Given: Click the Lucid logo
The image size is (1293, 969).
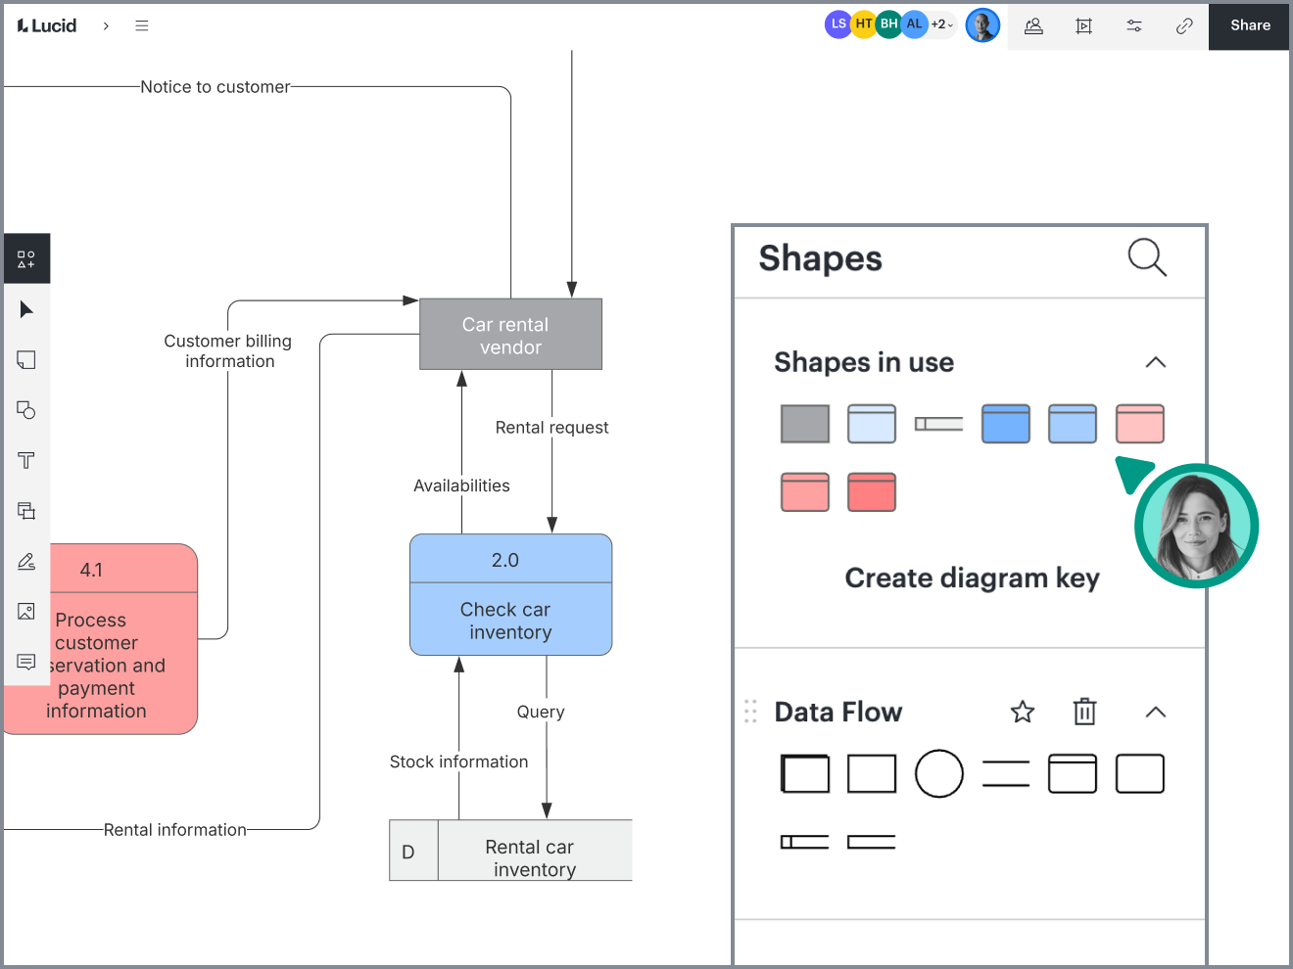Looking at the screenshot, I should 47,25.
